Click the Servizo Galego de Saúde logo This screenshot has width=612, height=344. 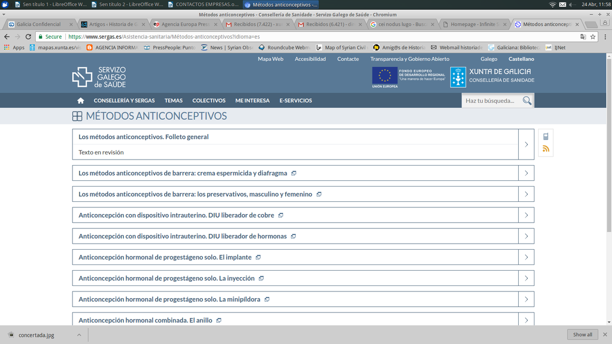[x=99, y=76]
